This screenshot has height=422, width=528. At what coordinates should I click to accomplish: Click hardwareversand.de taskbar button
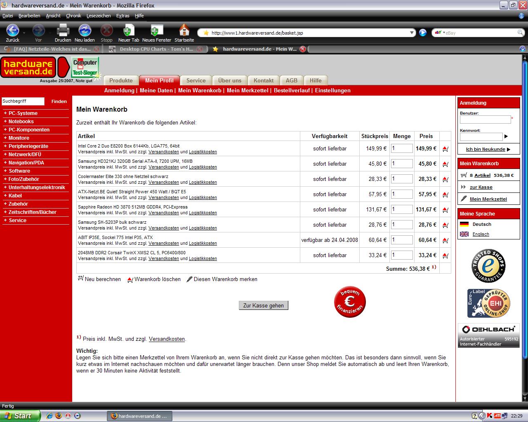139,416
